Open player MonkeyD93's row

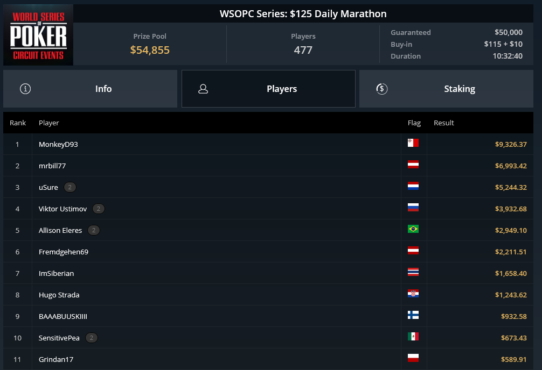coord(268,144)
